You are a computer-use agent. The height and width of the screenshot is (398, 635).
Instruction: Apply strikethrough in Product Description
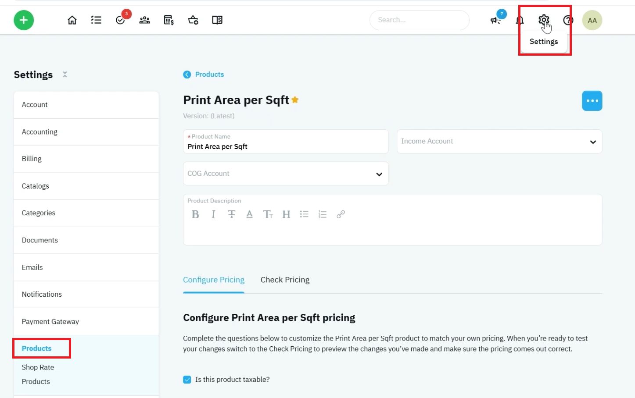pyautogui.click(x=231, y=214)
